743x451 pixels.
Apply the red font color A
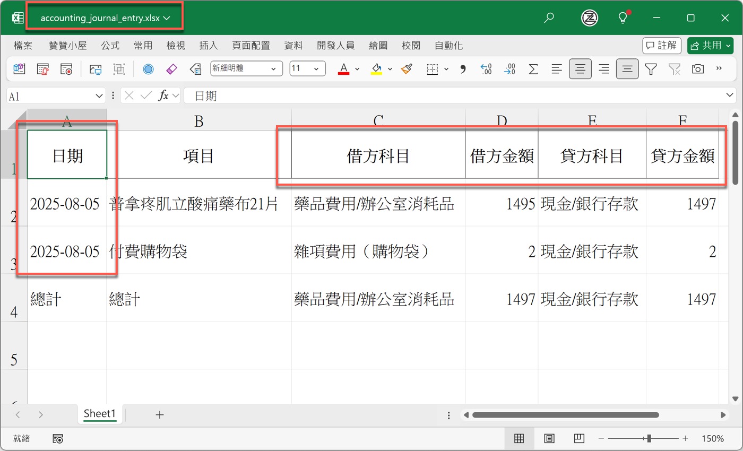[343, 68]
